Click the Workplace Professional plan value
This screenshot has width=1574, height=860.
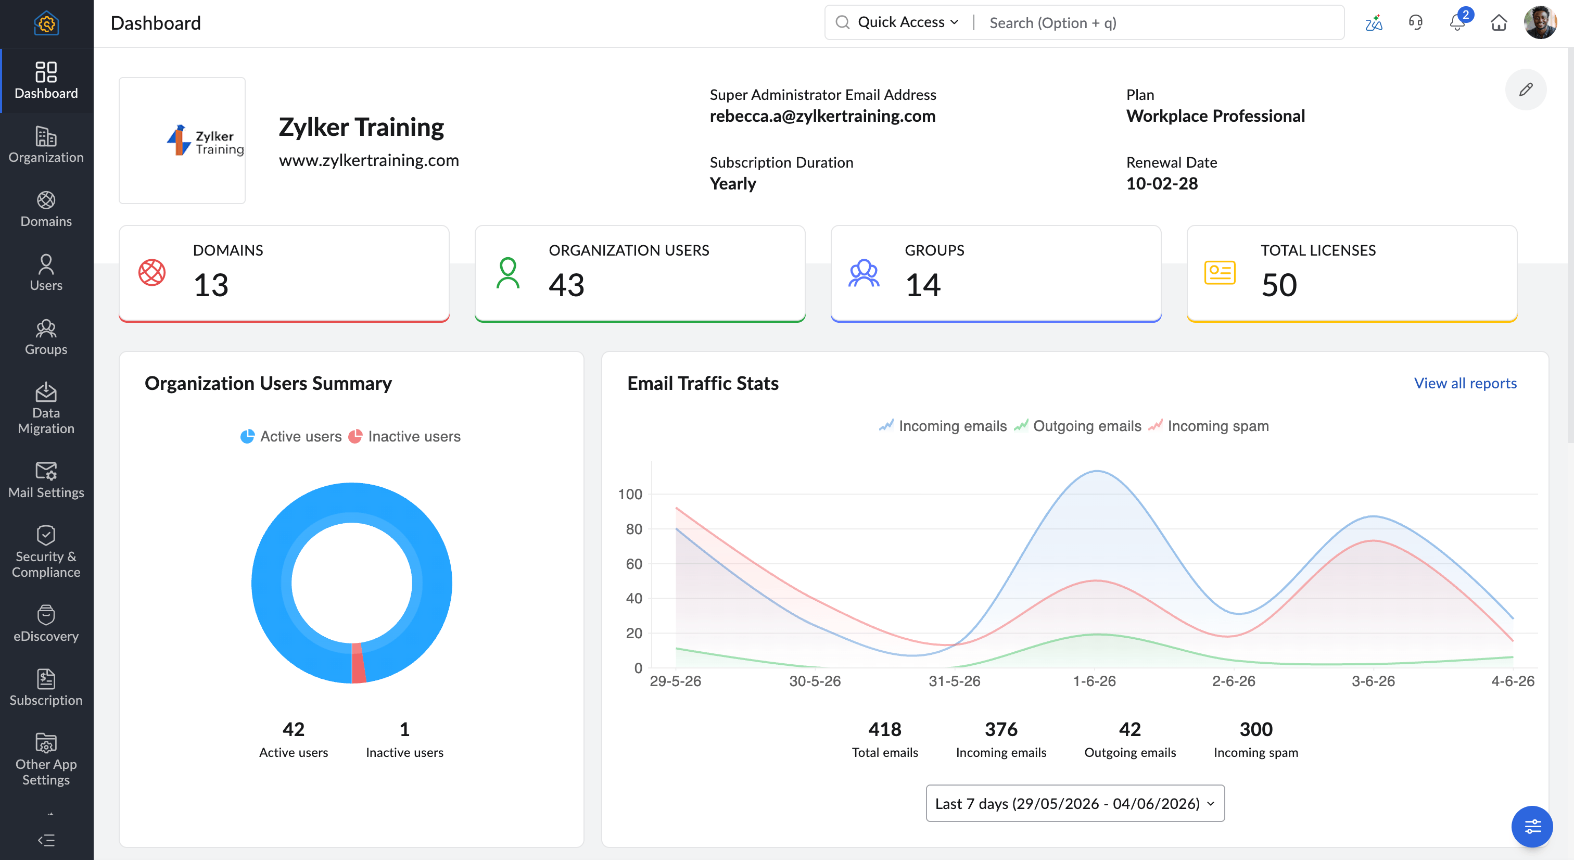click(x=1216, y=116)
